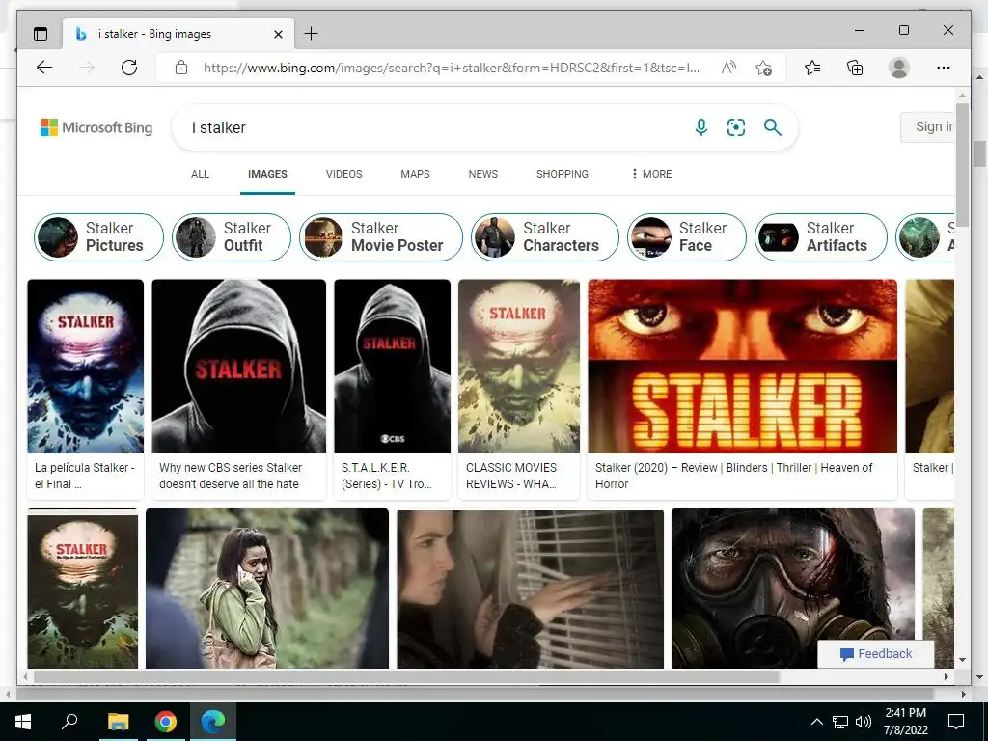The image size is (988, 741).
Task: Click the network tray icon
Action: [840, 722]
